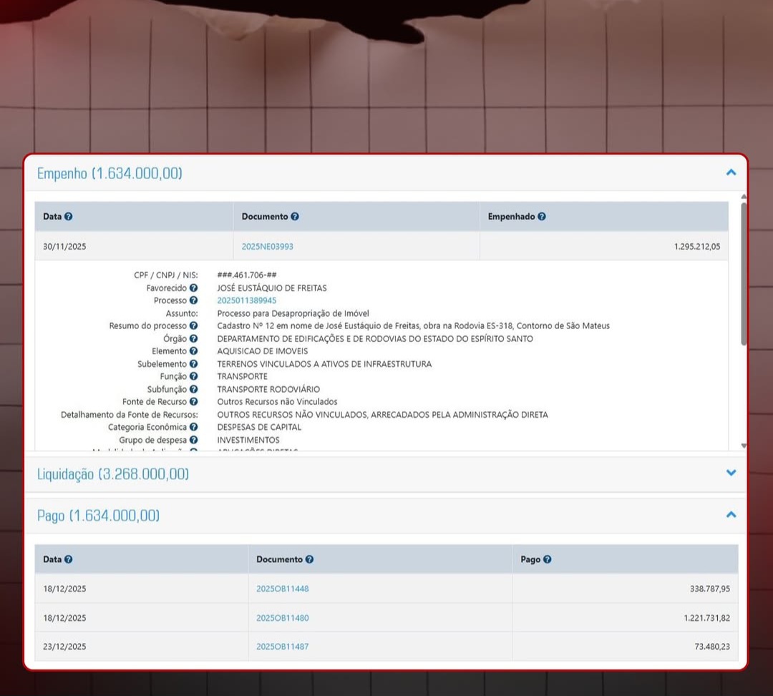Click the Empenho panel vertical scrollbar
The width and height of the screenshot is (773, 696).
click(x=744, y=272)
